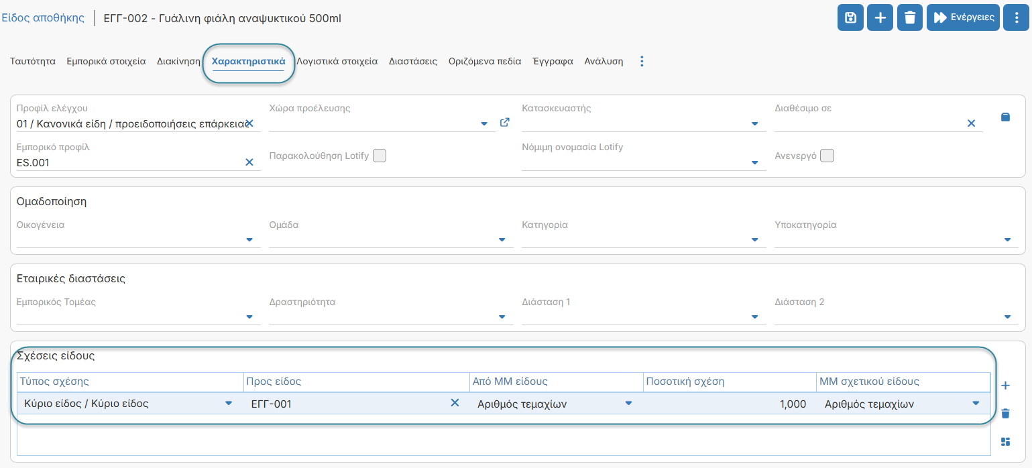Expand the Υποκατηγορία dropdown
Image resolution: width=1032 pixels, height=468 pixels.
(x=1007, y=240)
